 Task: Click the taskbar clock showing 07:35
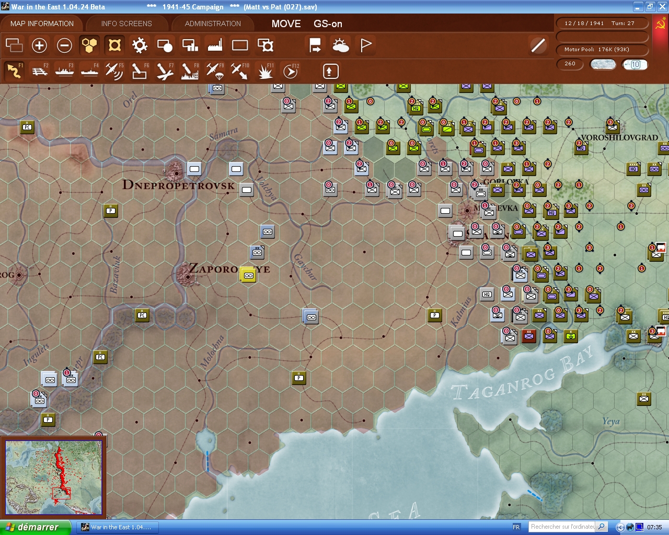point(654,527)
